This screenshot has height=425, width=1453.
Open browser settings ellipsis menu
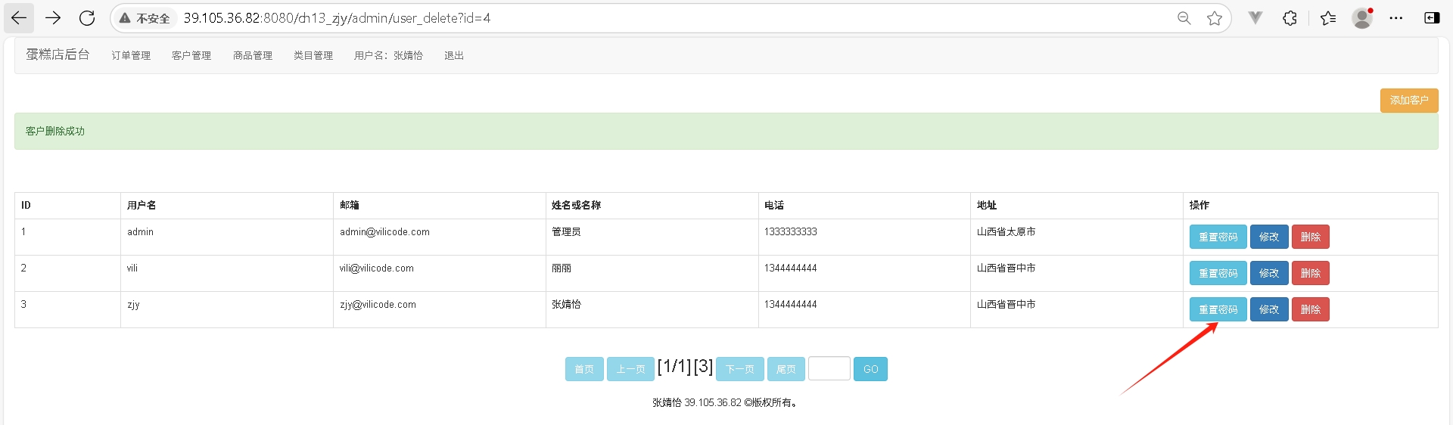[x=1396, y=18]
